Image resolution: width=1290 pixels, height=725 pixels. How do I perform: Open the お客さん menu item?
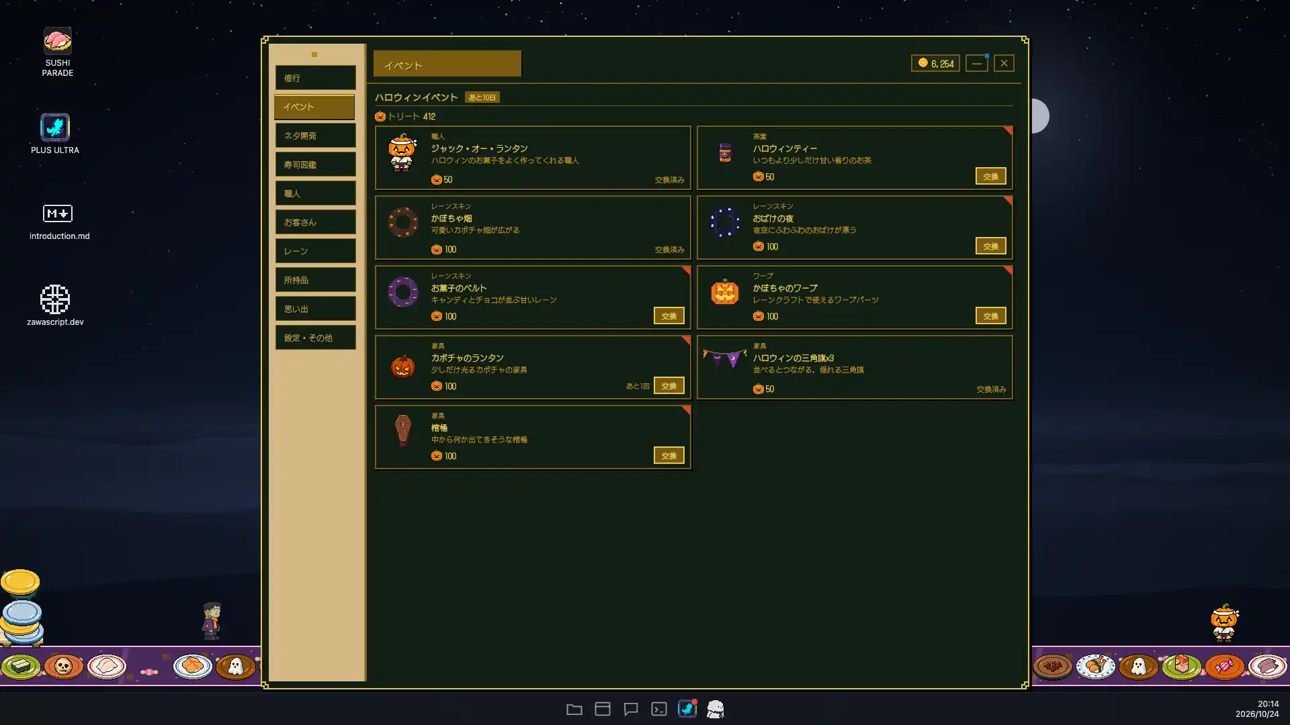click(x=315, y=222)
